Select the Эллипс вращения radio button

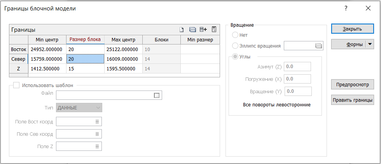coord(235,46)
